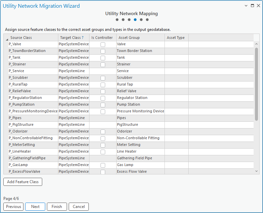The image size is (263, 213).
Task: Enable Is Controller for P_Odorizer
Action: (x=103, y=132)
